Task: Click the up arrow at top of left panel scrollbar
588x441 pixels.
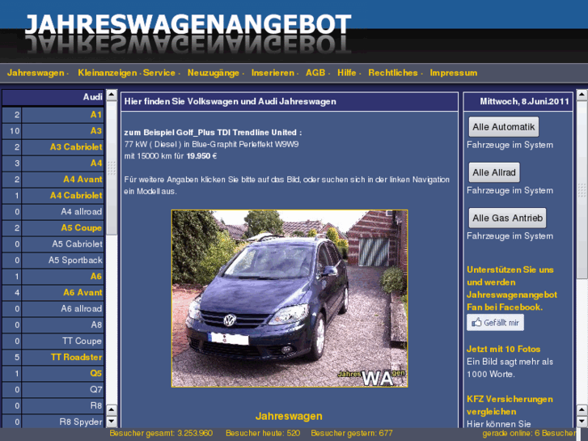Action: [112, 95]
